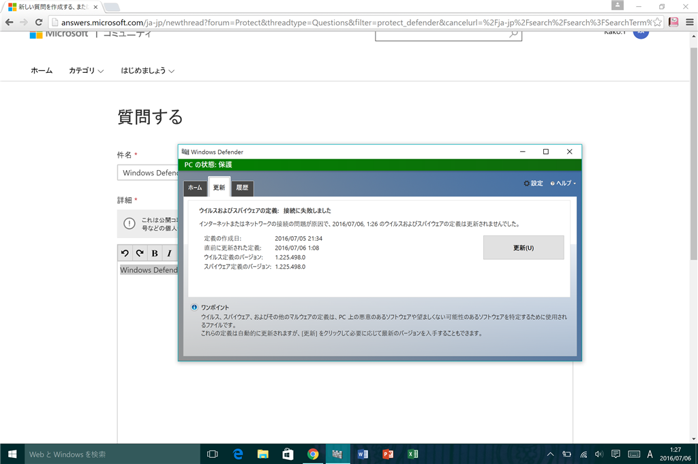Launch Microsoft Edge from the taskbar

(238, 454)
